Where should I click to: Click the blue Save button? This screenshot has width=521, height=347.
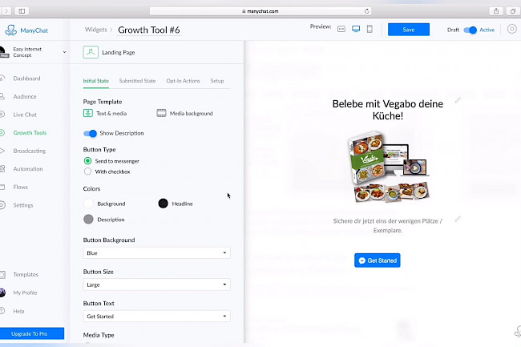pyautogui.click(x=408, y=30)
